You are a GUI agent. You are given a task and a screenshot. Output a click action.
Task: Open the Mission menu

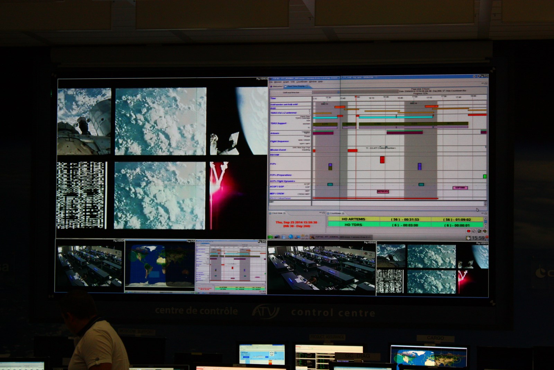[x=278, y=82]
